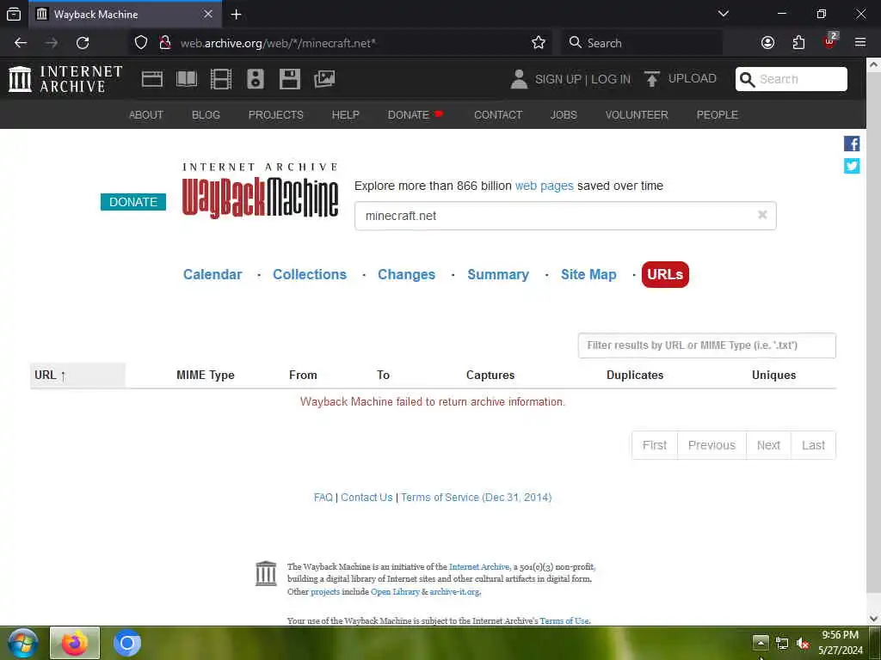The image size is (881, 660).
Task: Click the Internet Archive search field
Action: 792,79
